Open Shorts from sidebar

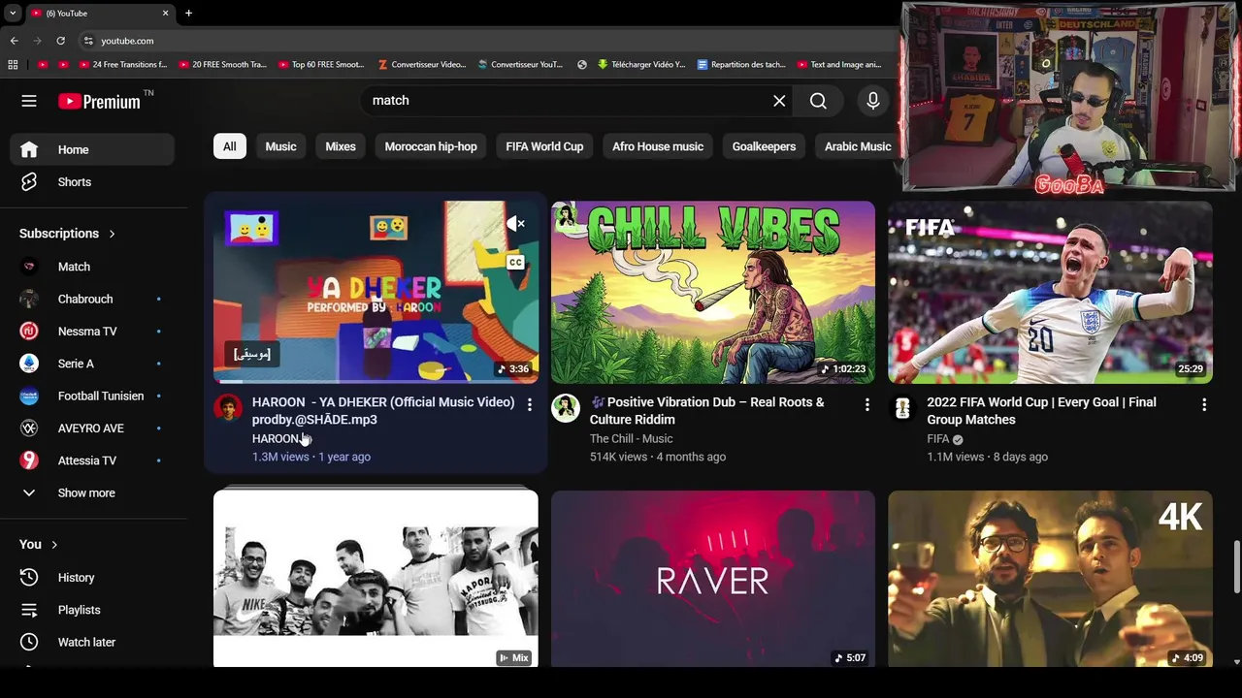coord(92,182)
